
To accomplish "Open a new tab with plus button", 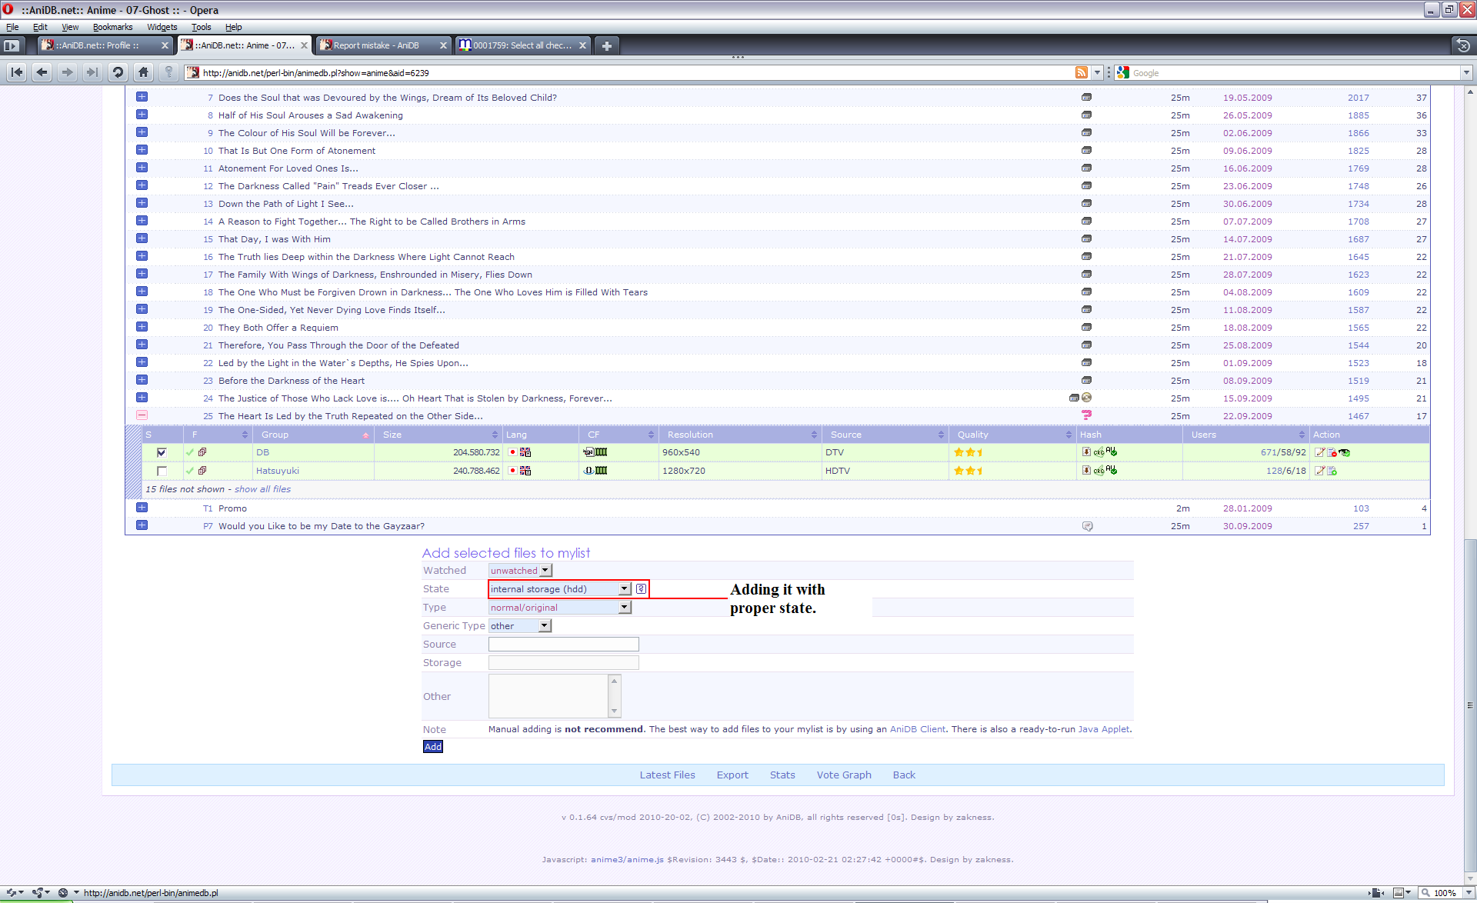I will click(x=606, y=45).
